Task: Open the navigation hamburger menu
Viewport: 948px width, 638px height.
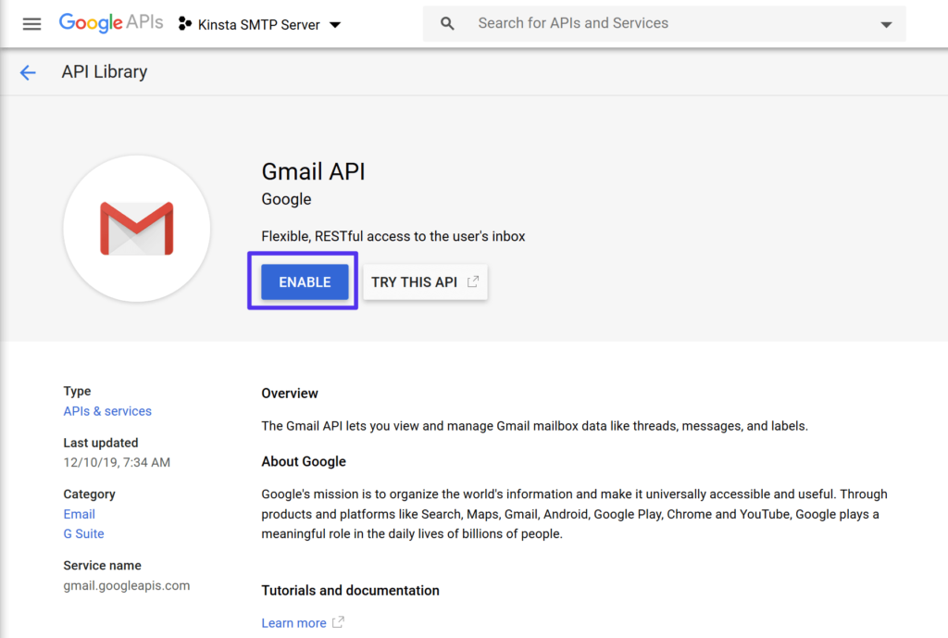Action: pos(31,23)
